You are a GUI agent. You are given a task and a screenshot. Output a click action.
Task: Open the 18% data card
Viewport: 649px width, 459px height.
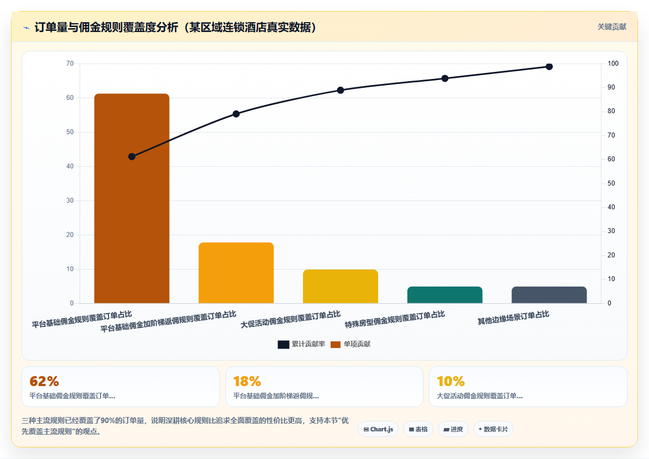point(324,387)
